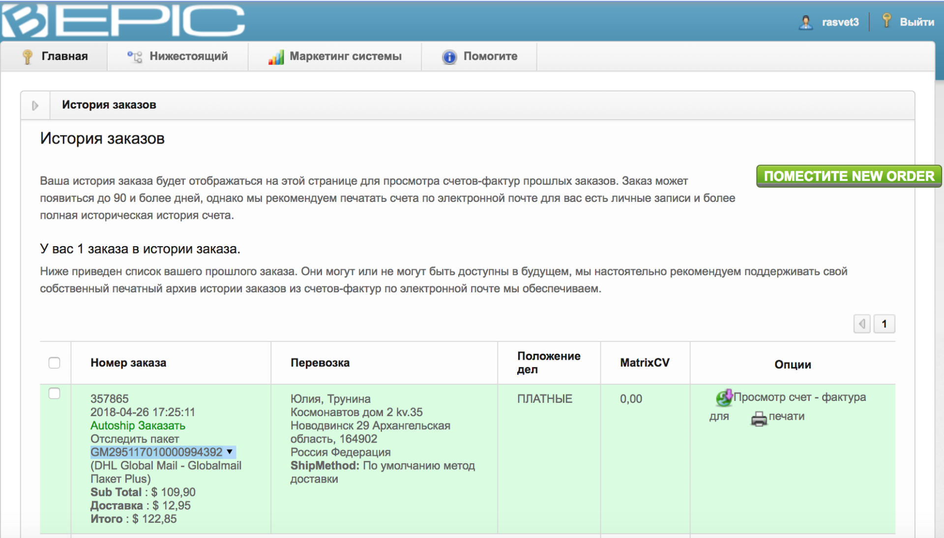Click the BEPIC logo
Viewport: 944px width, 538px height.
click(123, 21)
